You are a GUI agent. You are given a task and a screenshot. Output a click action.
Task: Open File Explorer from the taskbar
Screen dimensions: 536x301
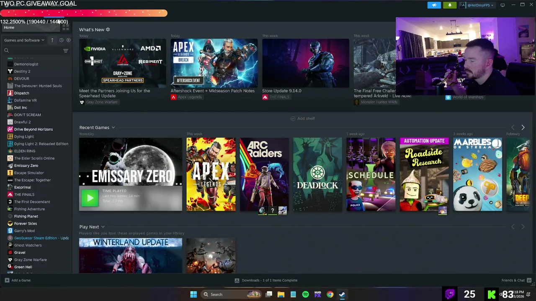281,294
